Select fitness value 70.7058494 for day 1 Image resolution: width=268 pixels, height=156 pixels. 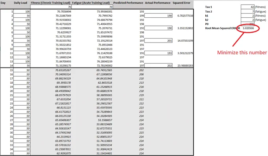[64, 12]
